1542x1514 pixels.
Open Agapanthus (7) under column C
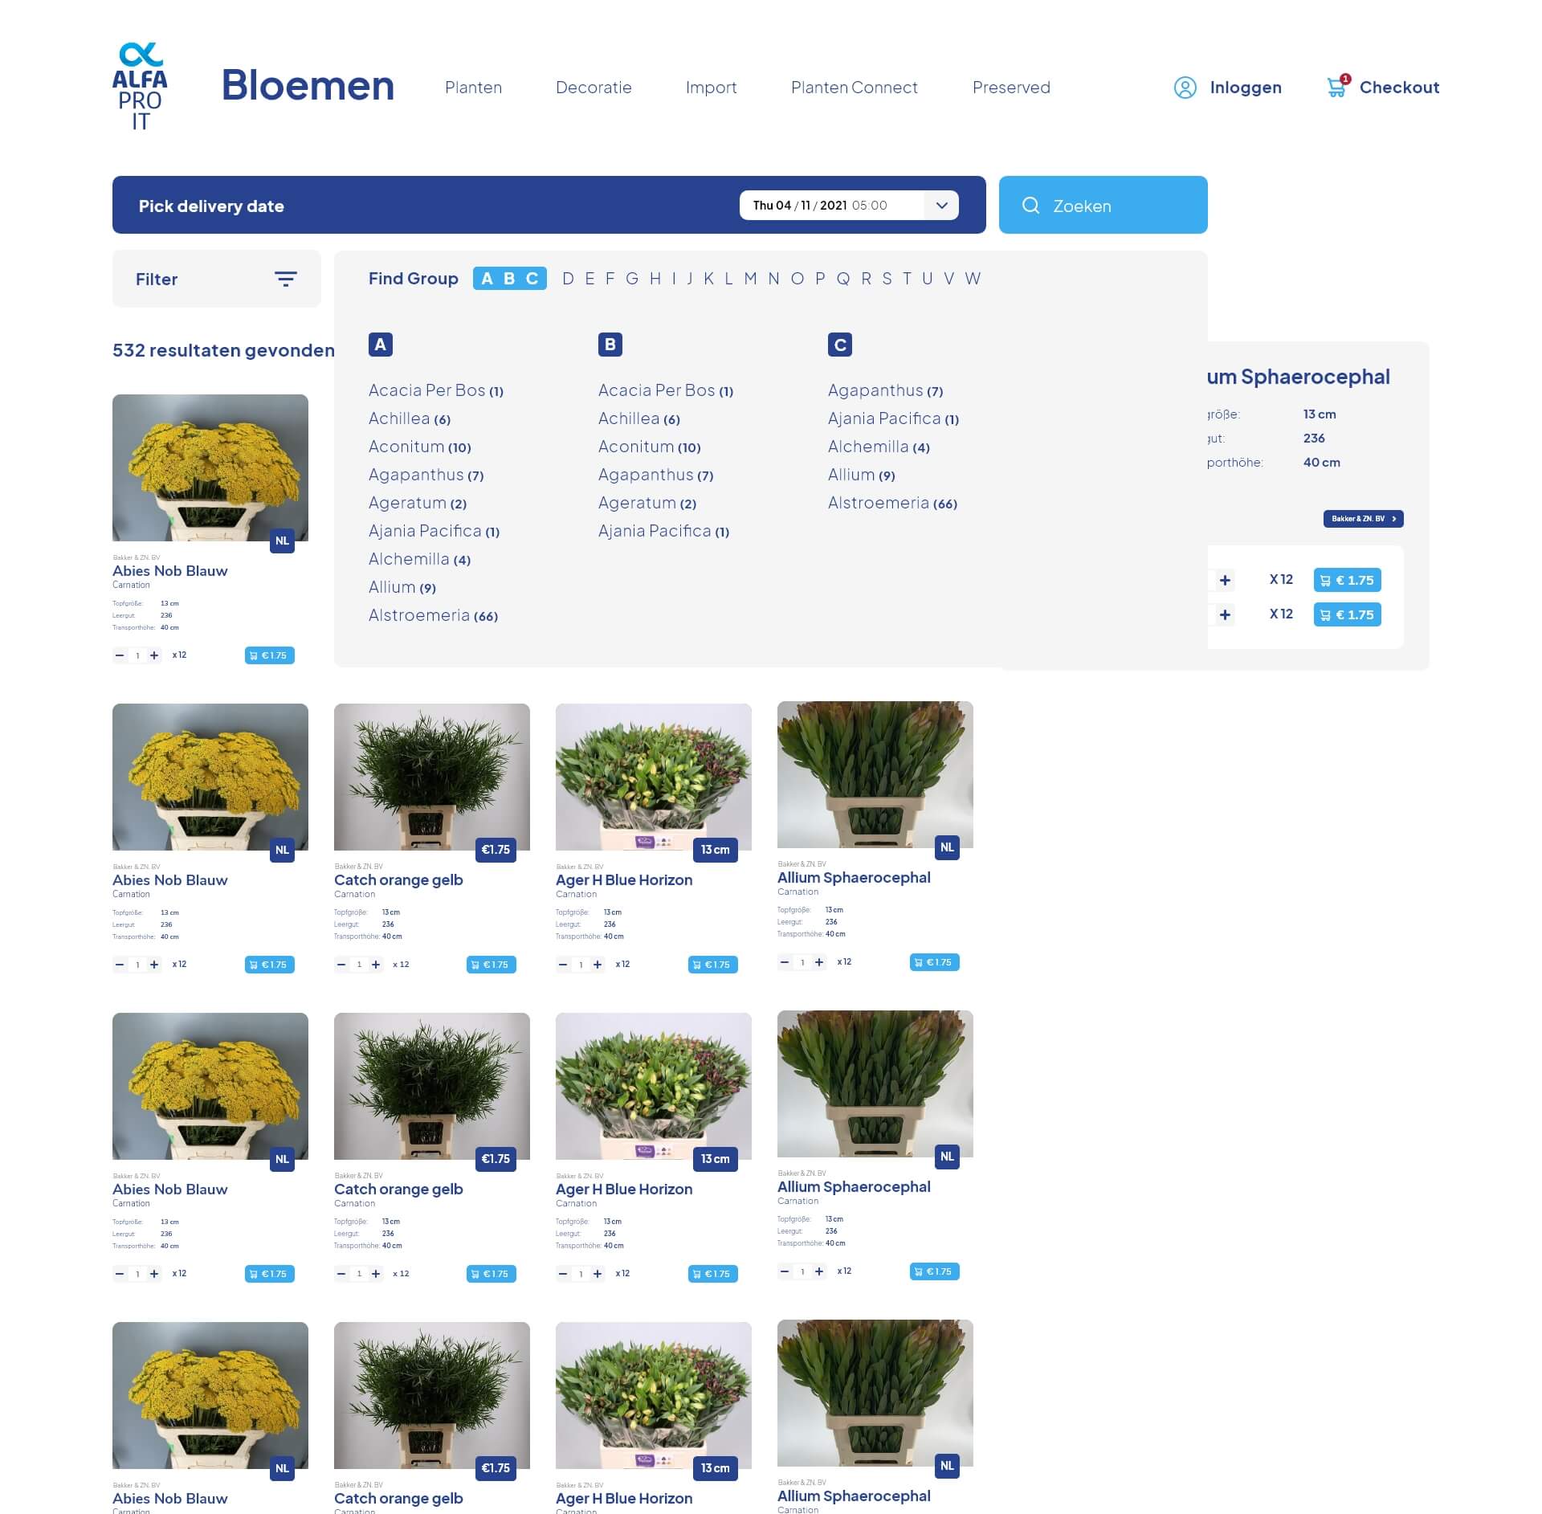pyautogui.click(x=886, y=390)
